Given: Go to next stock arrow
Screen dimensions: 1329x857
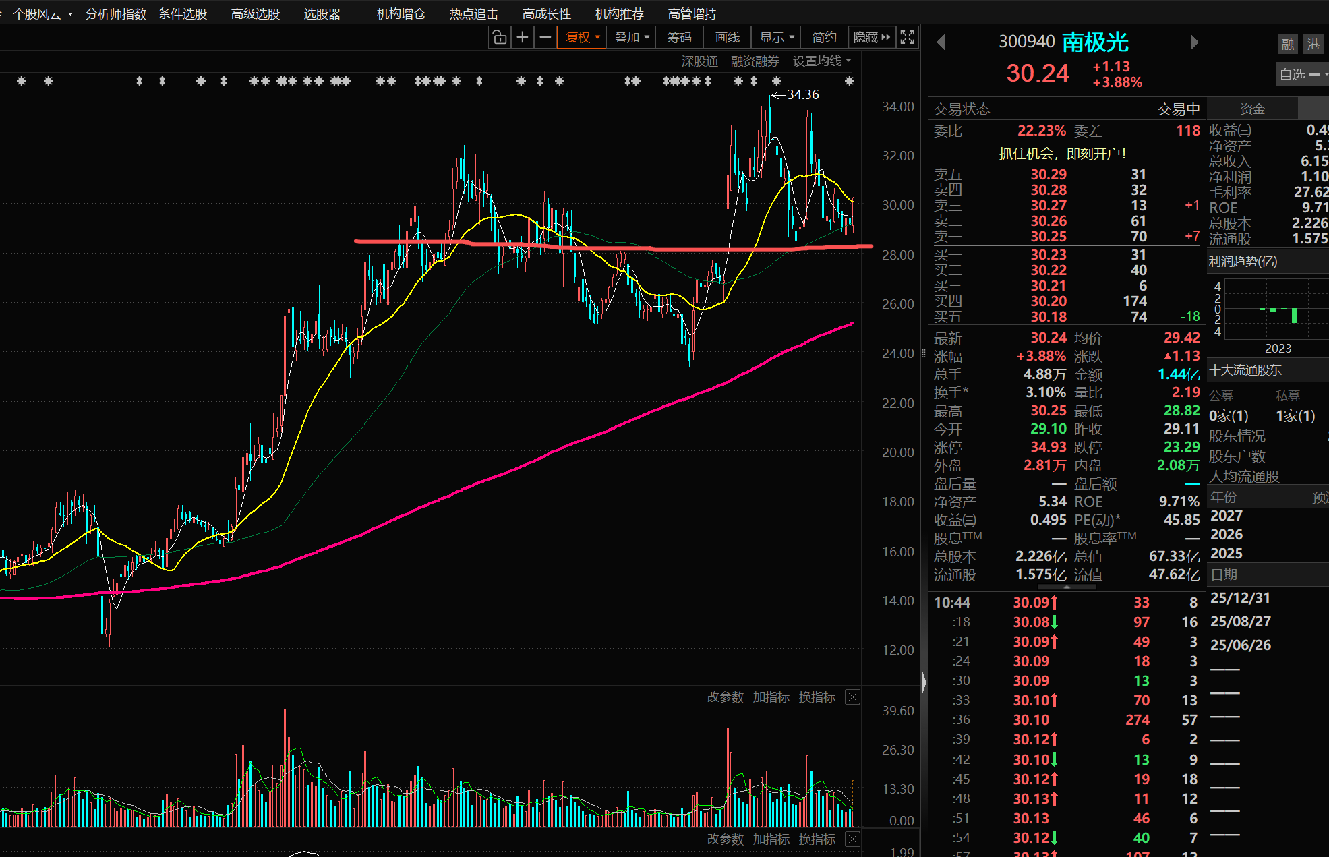Looking at the screenshot, I should [x=1194, y=43].
